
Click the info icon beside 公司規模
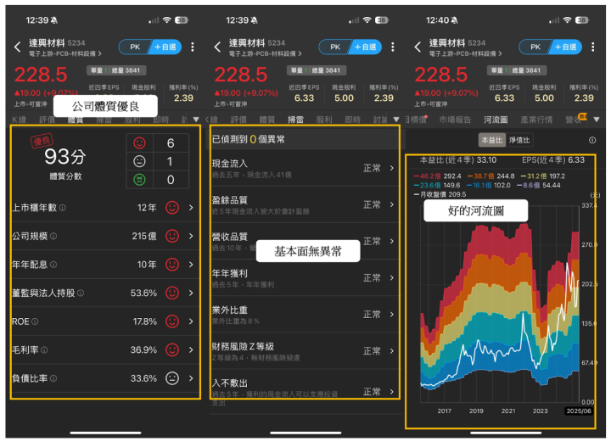click(53, 236)
